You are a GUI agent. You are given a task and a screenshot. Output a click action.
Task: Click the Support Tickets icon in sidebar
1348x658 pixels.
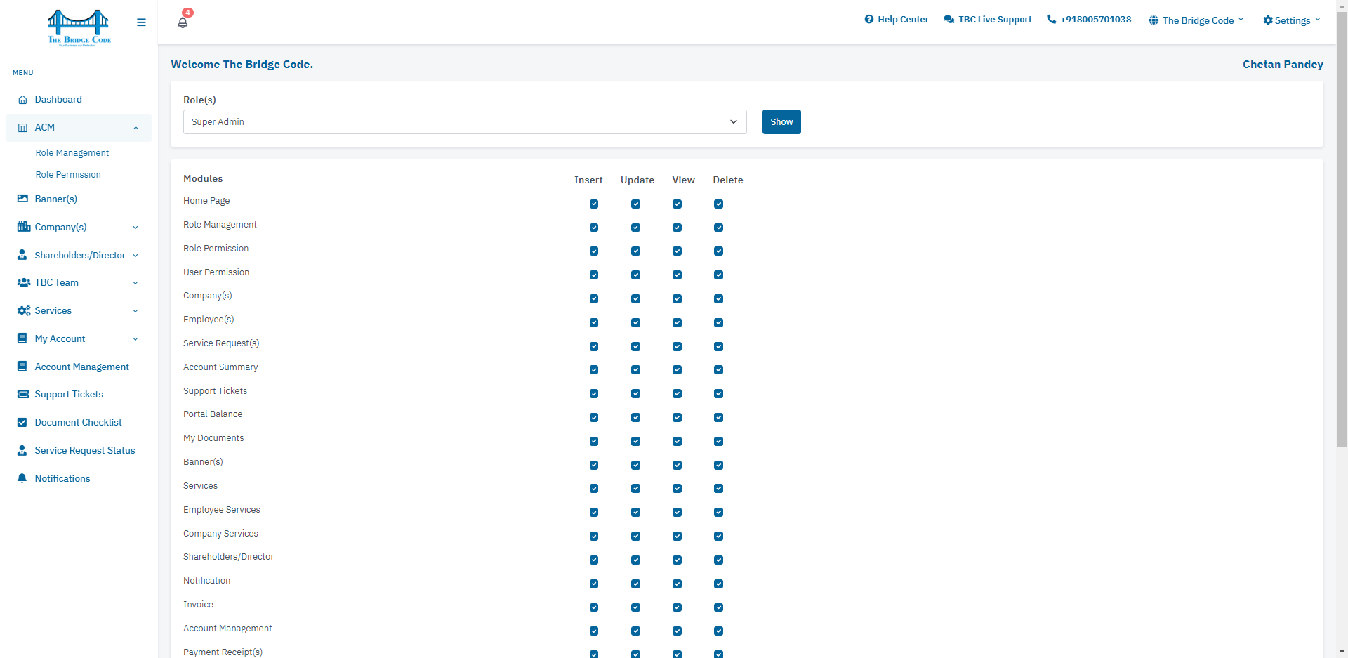(22, 395)
